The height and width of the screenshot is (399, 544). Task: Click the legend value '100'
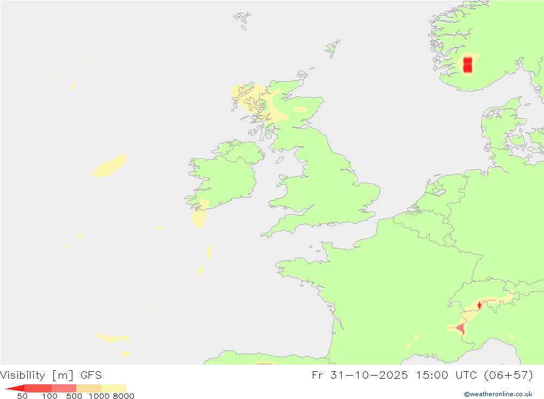(50, 396)
